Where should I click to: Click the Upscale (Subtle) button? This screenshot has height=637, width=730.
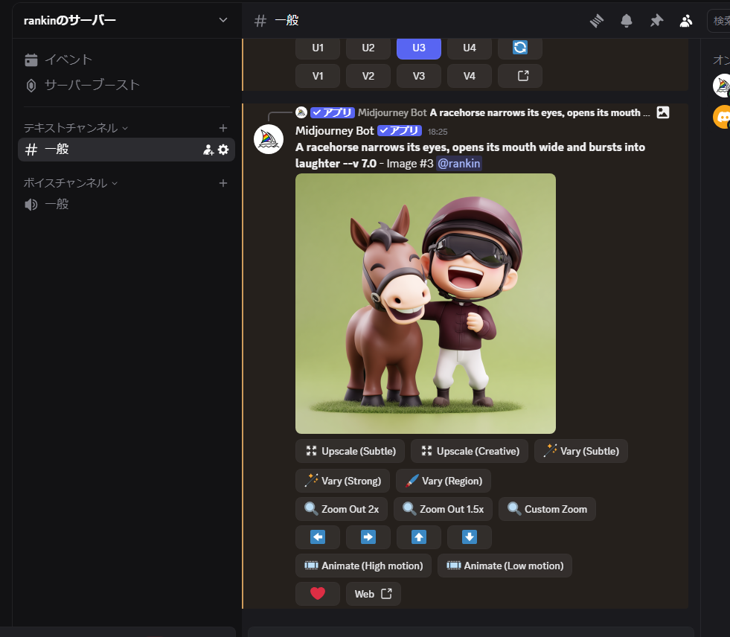tap(350, 451)
